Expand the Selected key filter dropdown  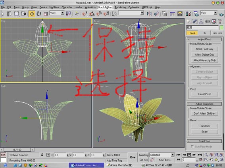162,155
